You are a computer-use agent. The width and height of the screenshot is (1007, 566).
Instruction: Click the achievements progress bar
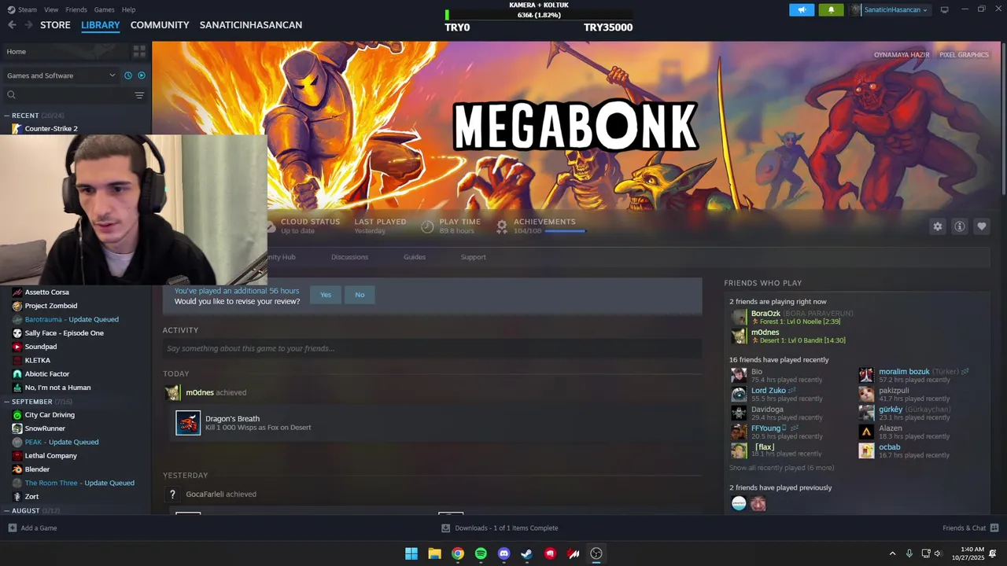pos(564,231)
